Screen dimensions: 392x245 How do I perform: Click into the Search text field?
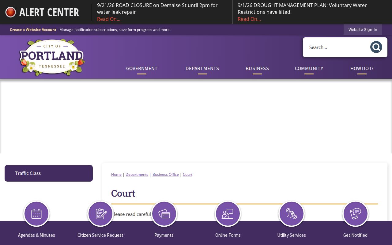point(336,47)
